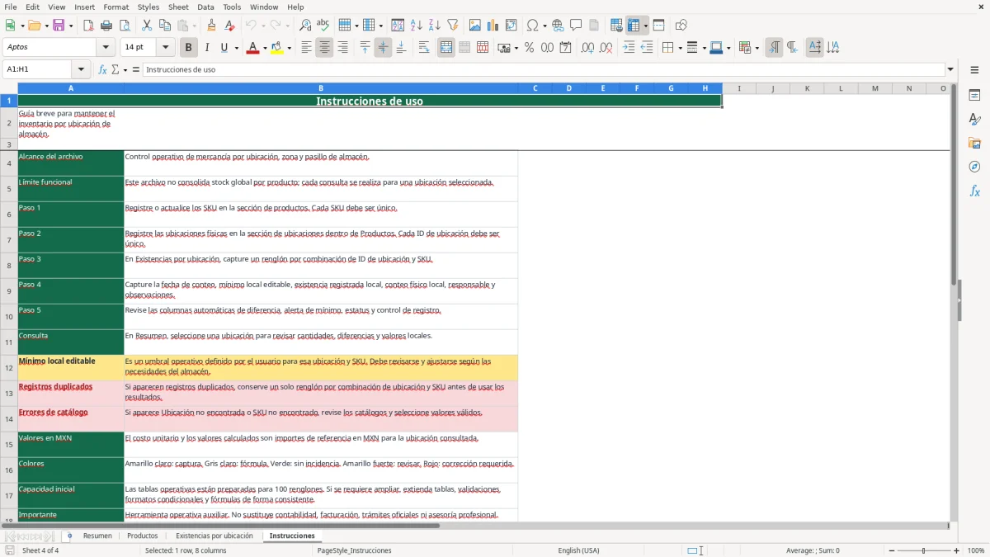This screenshot has width=990, height=557.
Task: Toggle Align Right
Action: (x=342, y=48)
